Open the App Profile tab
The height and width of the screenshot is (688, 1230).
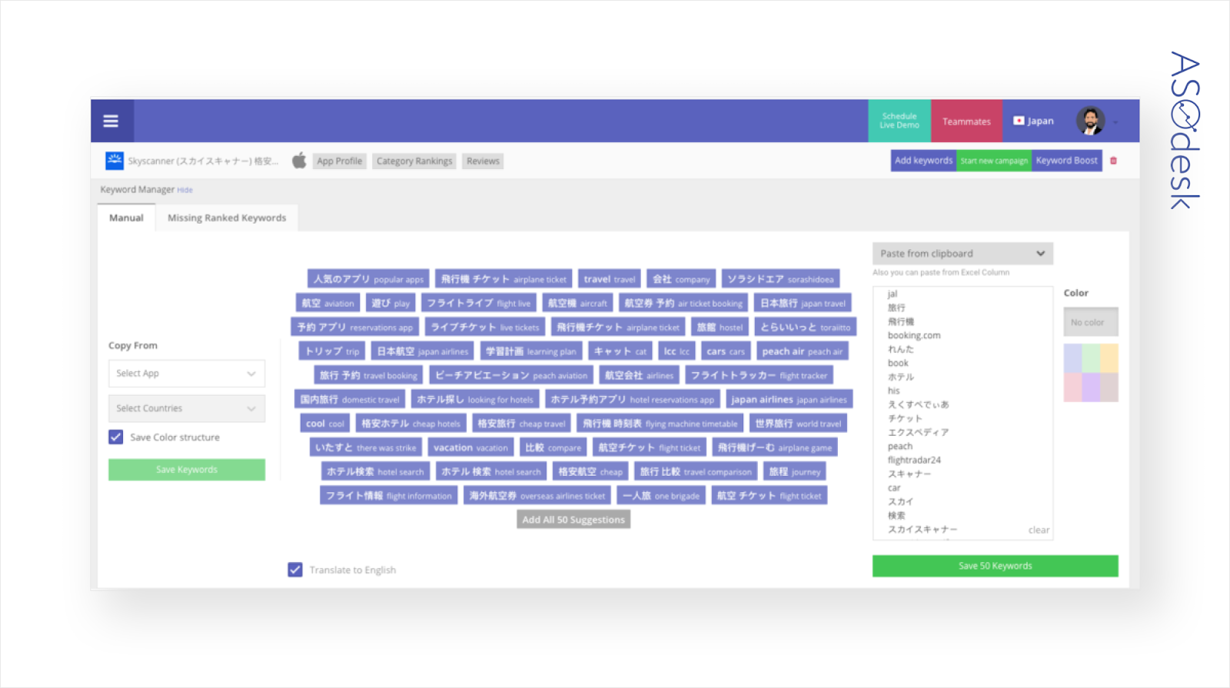(x=339, y=161)
